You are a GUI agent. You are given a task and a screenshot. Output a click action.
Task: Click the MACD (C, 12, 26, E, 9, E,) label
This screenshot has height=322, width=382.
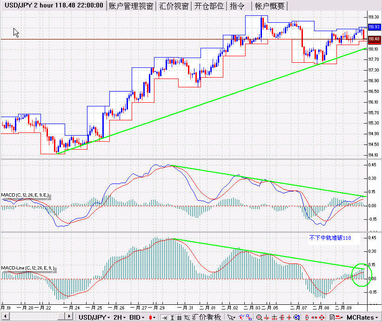click(25, 195)
